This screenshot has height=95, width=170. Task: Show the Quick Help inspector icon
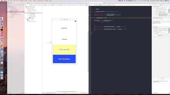pyautogui.click(x=162, y=5)
